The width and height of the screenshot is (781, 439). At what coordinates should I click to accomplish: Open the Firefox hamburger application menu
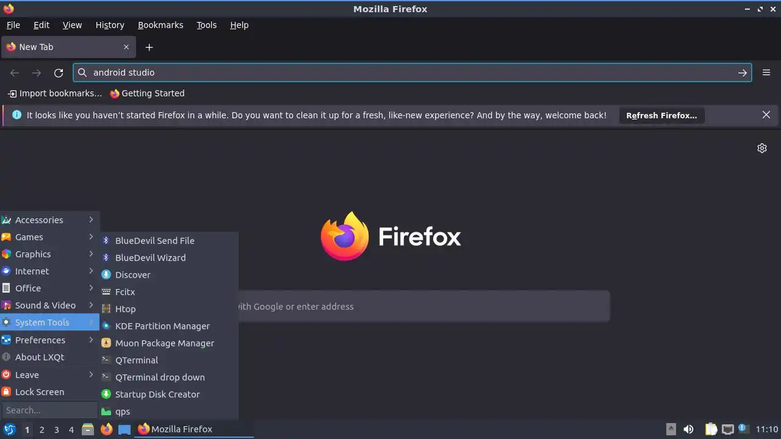(x=766, y=73)
